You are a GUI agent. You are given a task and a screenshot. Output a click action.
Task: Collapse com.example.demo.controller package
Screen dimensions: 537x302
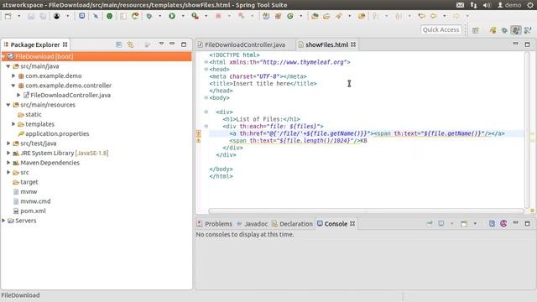(x=13, y=86)
